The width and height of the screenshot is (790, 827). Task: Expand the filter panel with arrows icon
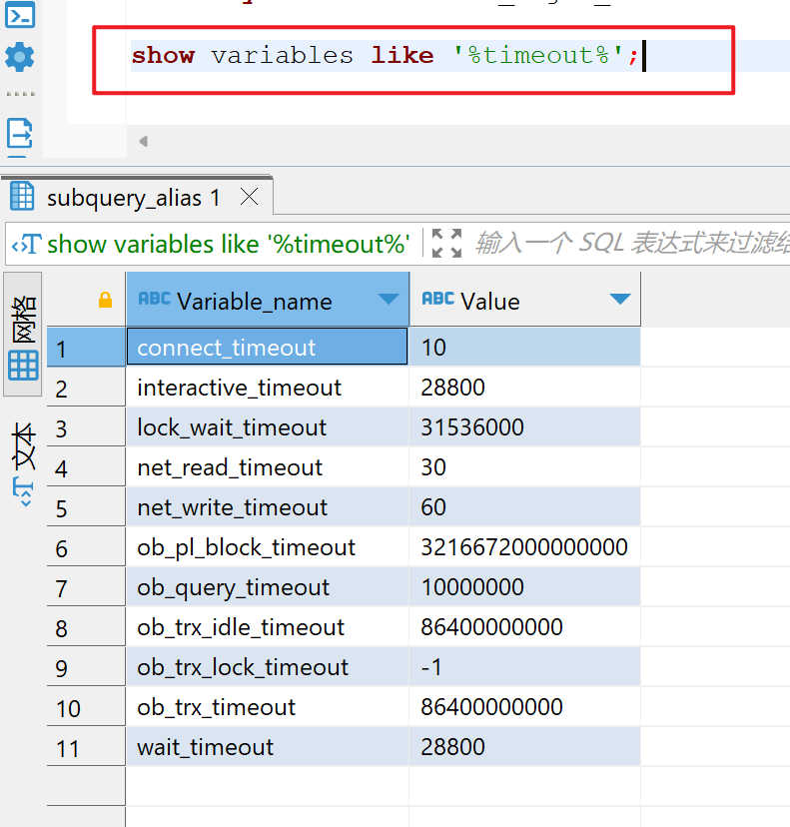coord(446,243)
